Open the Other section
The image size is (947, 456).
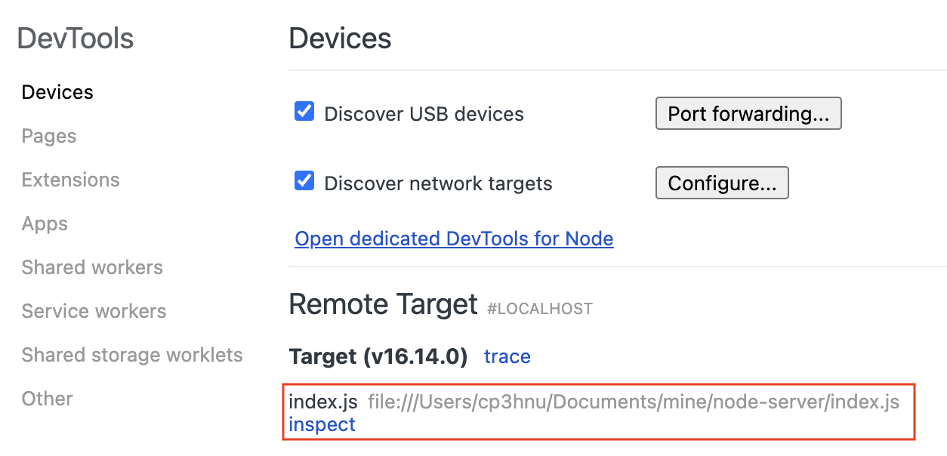(47, 399)
